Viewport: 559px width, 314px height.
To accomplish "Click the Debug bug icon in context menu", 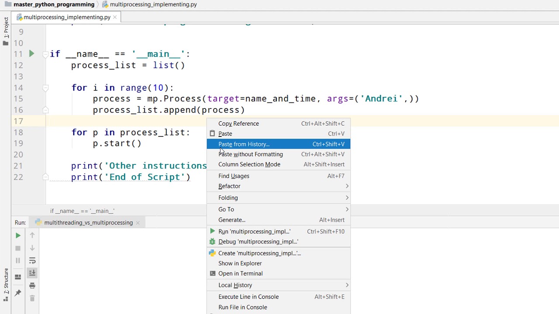I will point(212,242).
